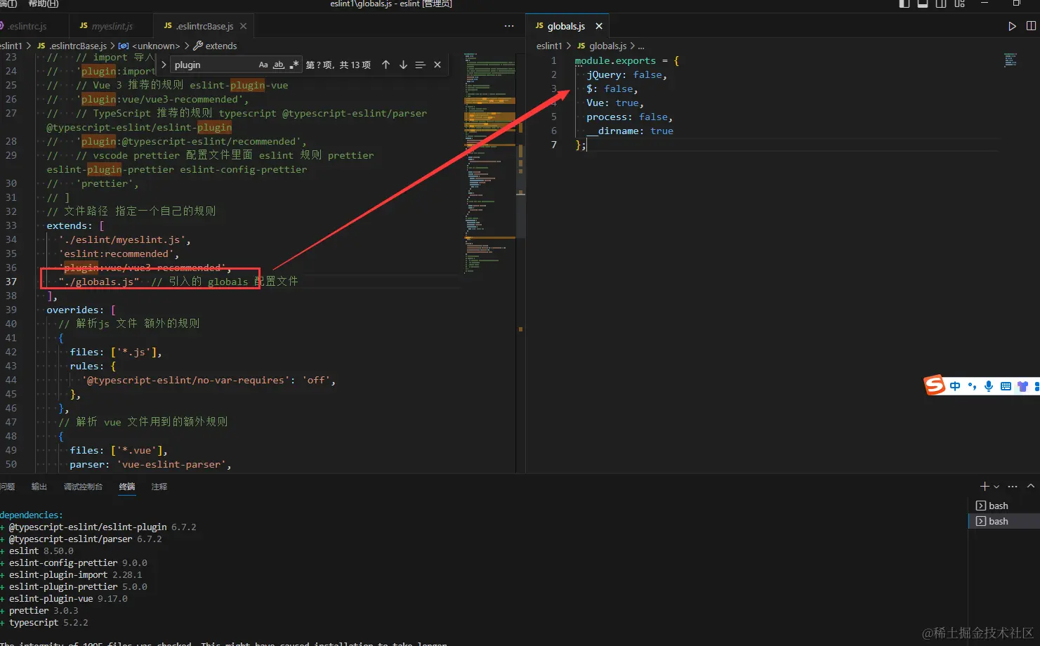Screen dimensions: 1040x646
Task: Toggle primary sidebar layout icon
Action: (904, 4)
